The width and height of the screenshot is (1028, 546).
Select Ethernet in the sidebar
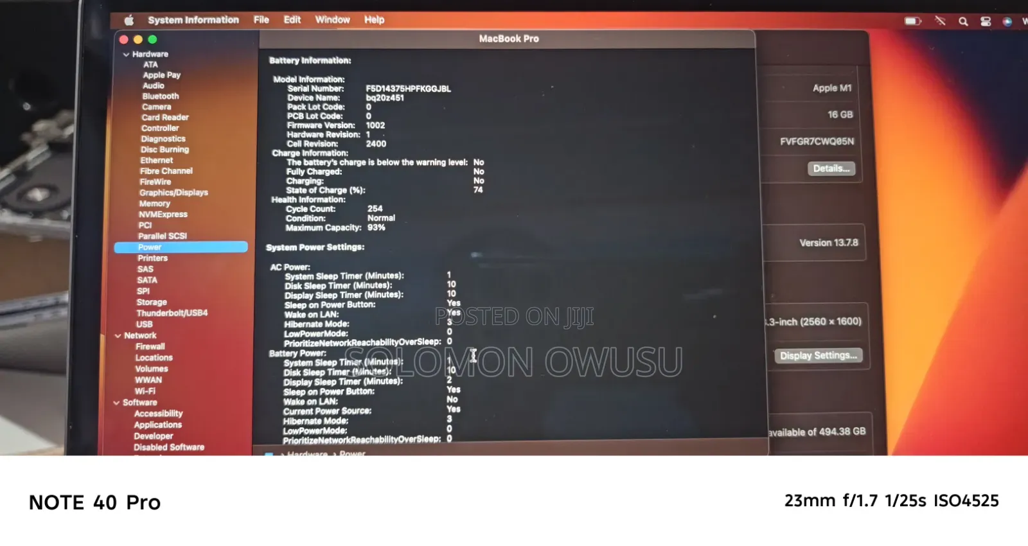click(x=157, y=161)
